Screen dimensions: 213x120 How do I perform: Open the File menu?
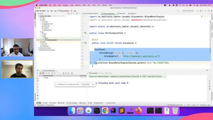click(x=50, y=5)
